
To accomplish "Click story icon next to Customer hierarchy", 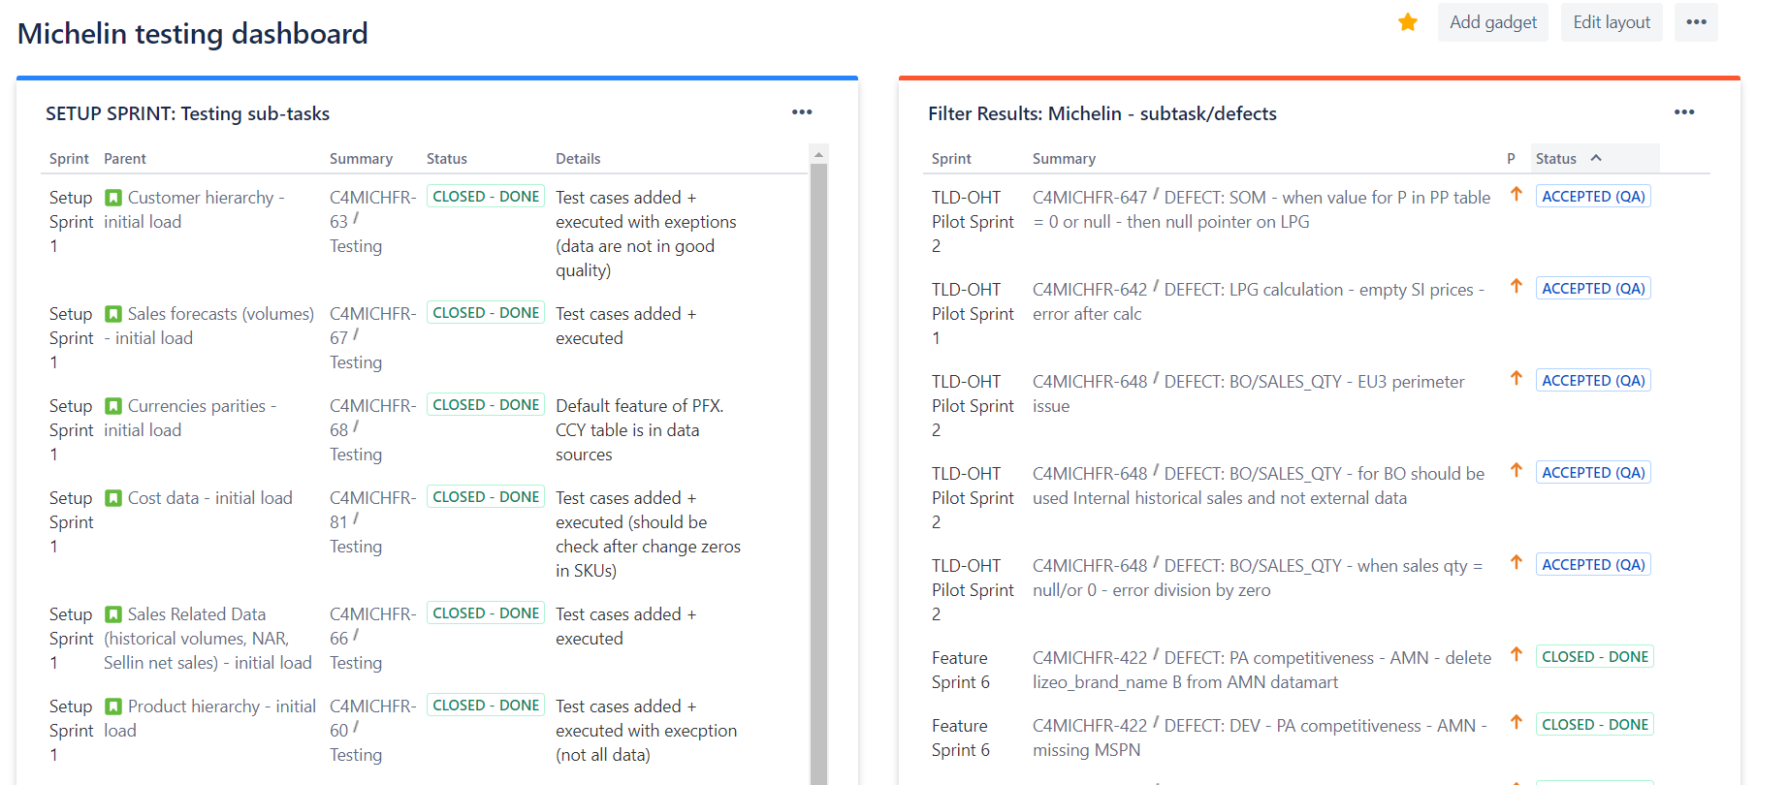I will pyautogui.click(x=113, y=198).
